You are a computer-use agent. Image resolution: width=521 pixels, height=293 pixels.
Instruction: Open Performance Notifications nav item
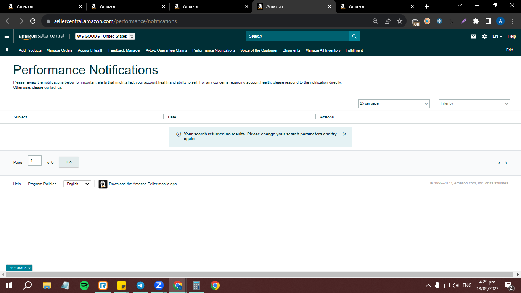pos(214,50)
